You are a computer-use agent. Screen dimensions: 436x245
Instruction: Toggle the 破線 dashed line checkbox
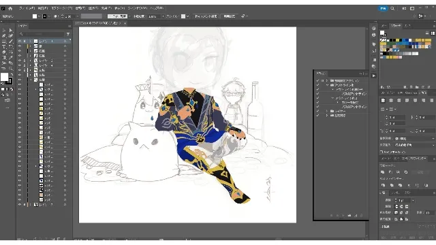381,227
